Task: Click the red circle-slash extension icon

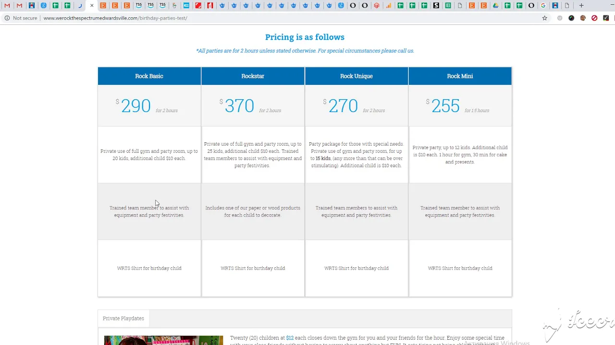Action: [x=594, y=18]
